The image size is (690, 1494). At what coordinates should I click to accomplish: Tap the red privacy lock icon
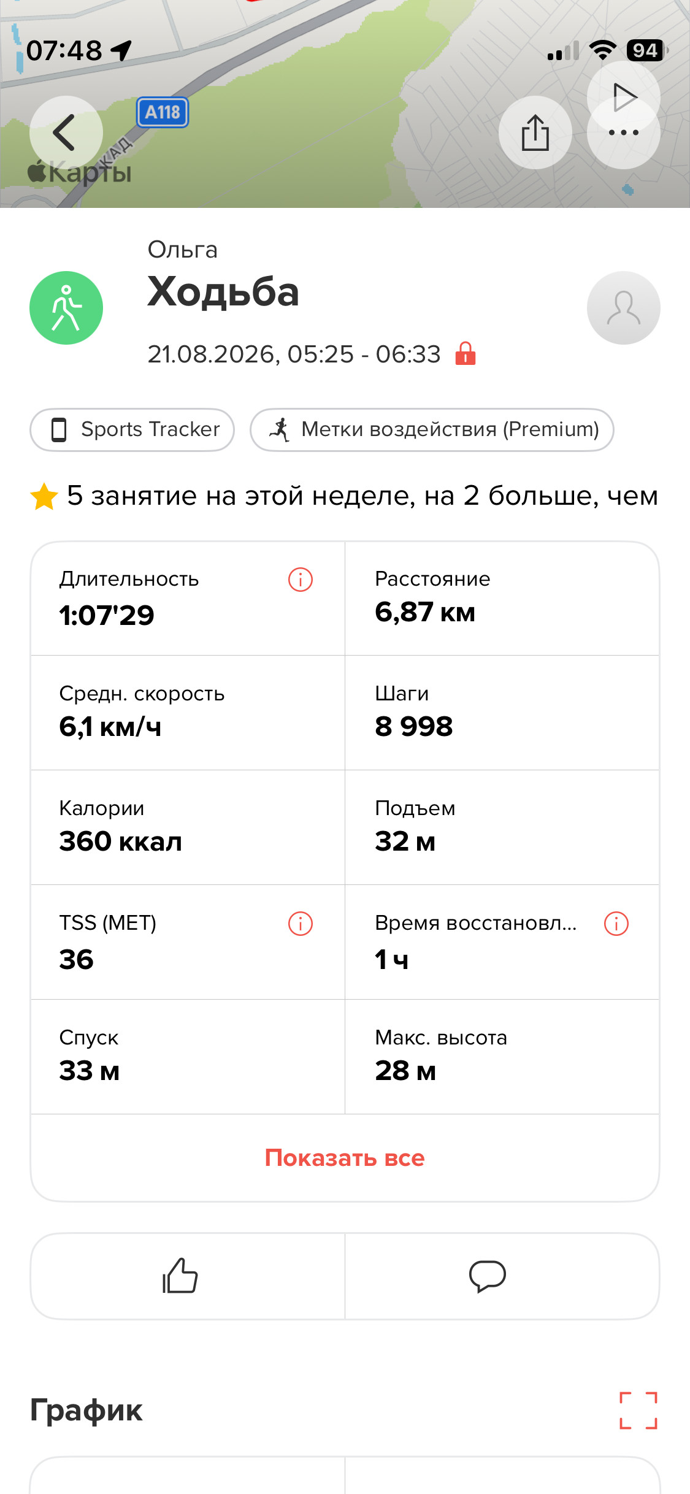(x=466, y=353)
